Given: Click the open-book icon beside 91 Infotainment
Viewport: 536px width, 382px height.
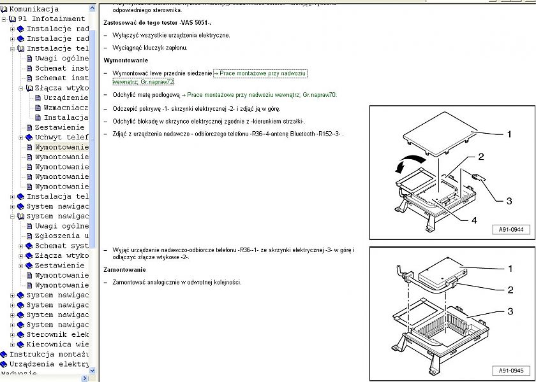Looking at the screenshot, I should click(x=12, y=19).
